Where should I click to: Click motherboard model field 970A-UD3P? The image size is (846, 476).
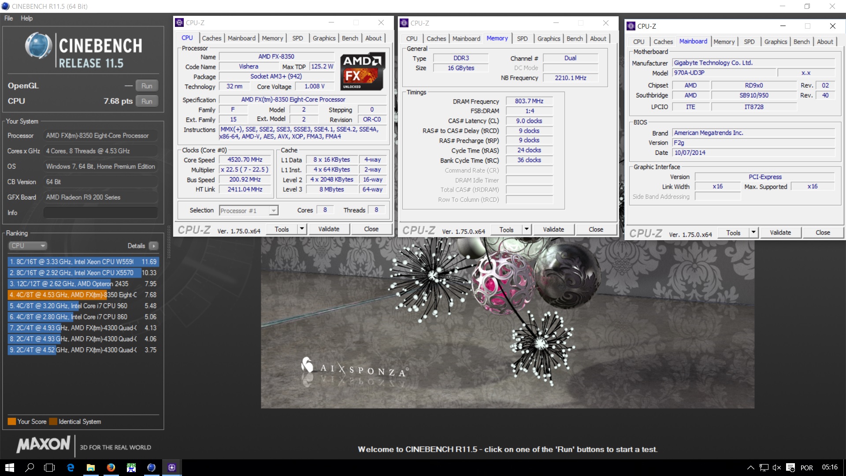click(724, 73)
